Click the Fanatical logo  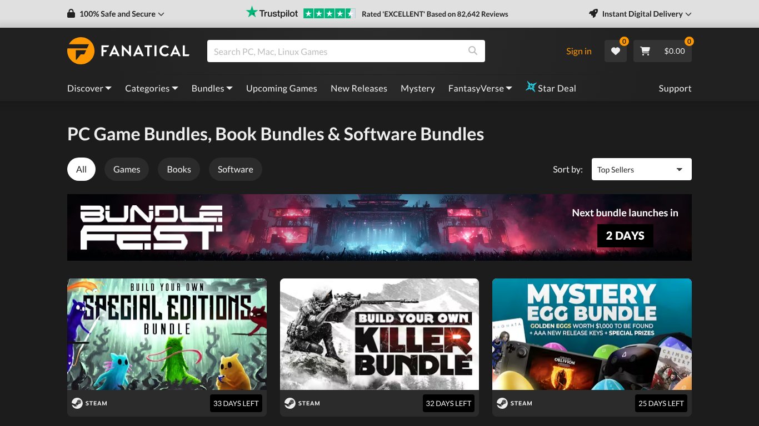(128, 51)
